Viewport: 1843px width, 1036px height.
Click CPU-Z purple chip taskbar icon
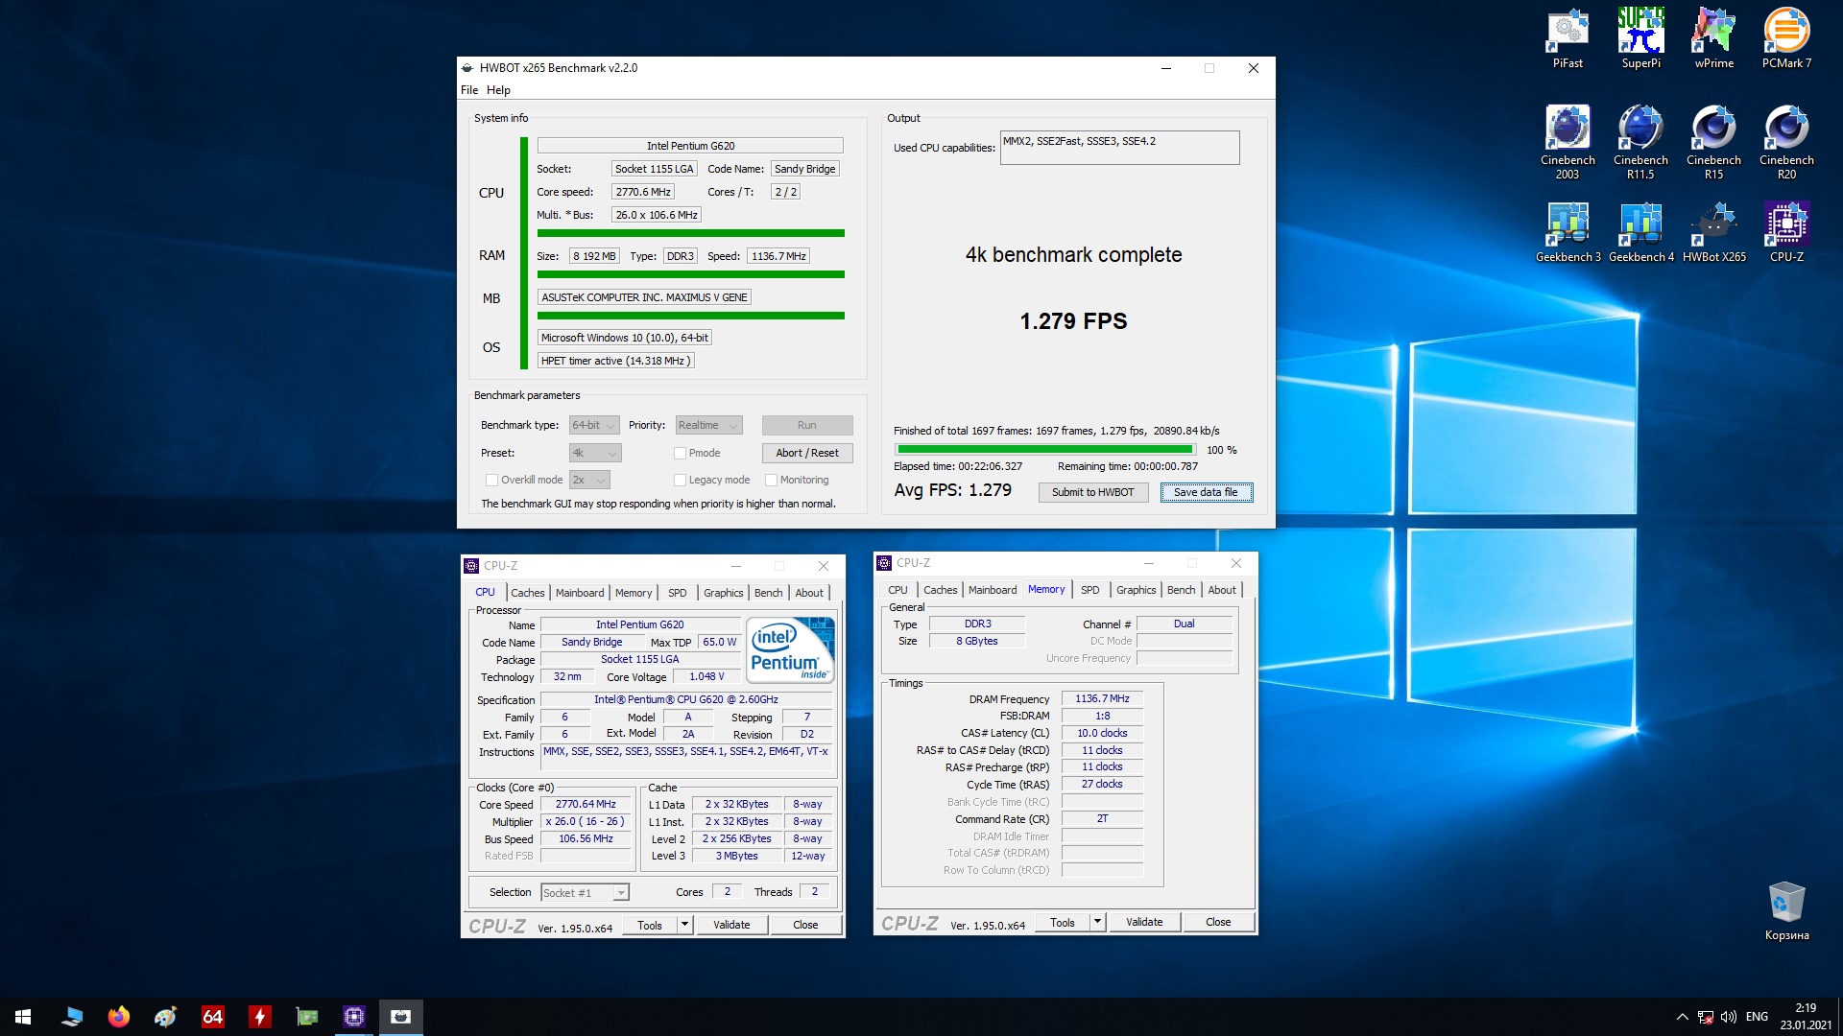pyautogui.click(x=353, y=1017)
